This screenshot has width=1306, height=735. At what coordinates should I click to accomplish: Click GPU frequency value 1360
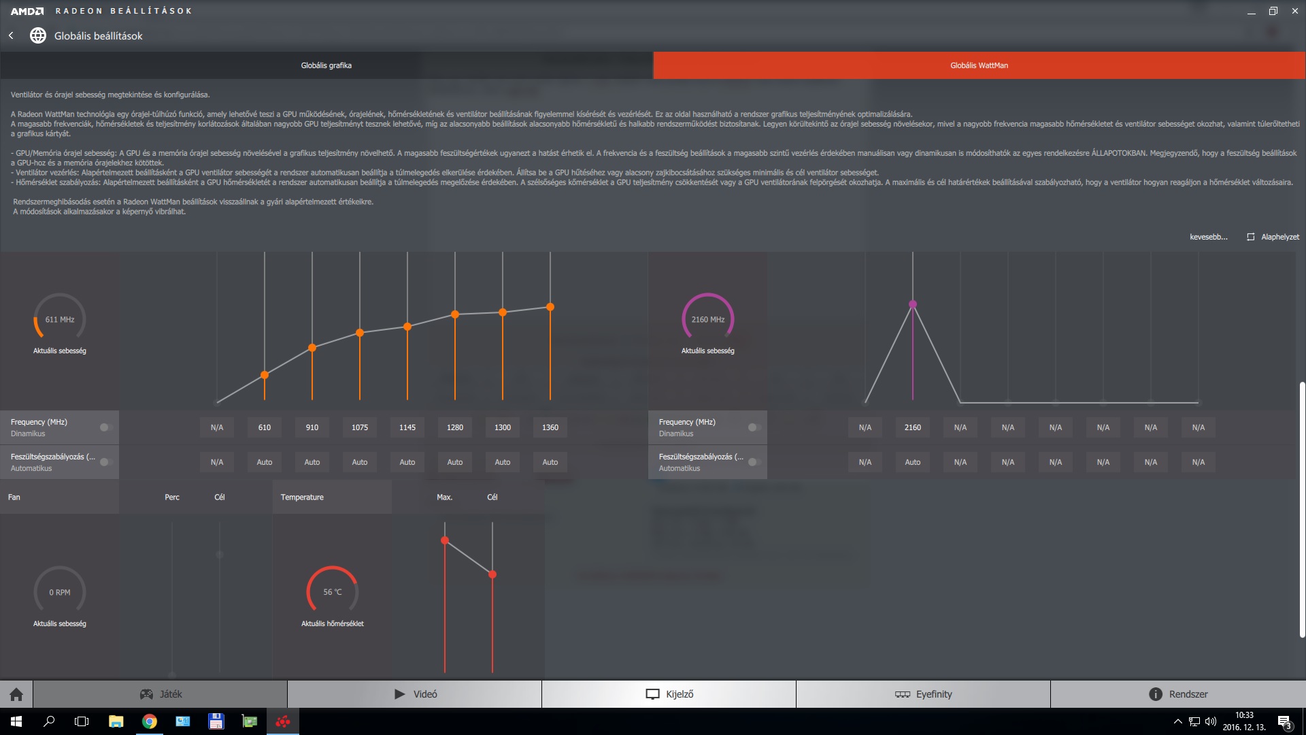pos(550,427)
